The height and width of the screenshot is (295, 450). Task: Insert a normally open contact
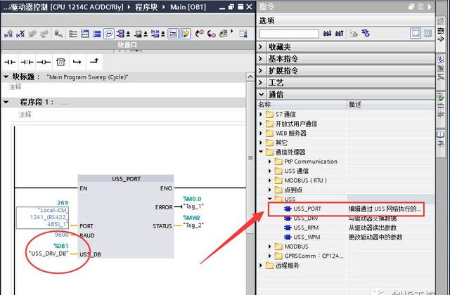click(x=10, y=62)
